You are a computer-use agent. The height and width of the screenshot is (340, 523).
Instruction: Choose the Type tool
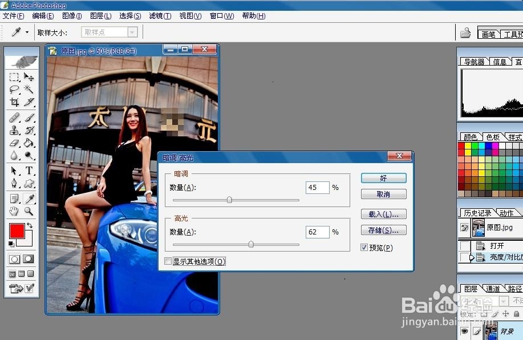[30, 171]
